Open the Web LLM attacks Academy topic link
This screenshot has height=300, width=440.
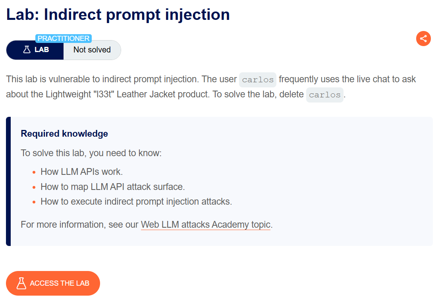(x=206, y=225)
